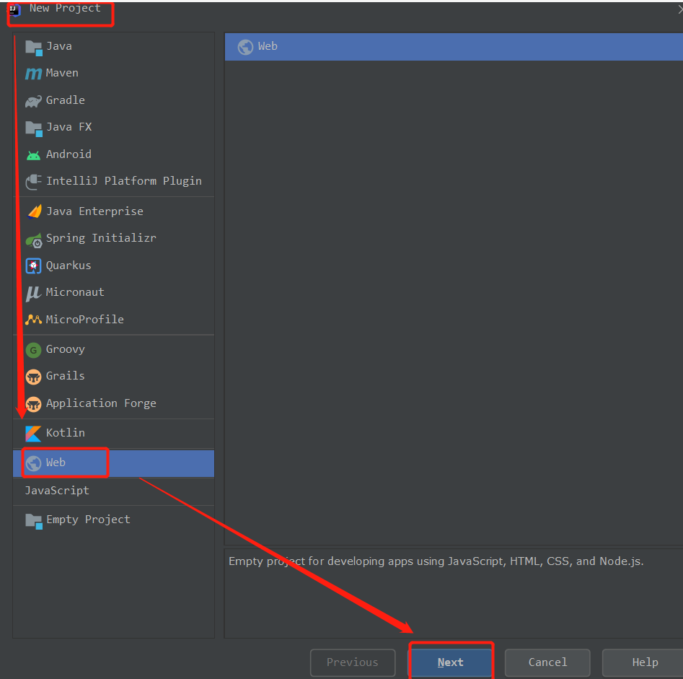Cancel the New Project dialog
Viewport: 683px width, 679px height.
click(x=547, y=662)
